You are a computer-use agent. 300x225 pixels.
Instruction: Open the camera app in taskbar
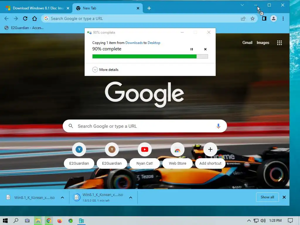click(27, 221)
